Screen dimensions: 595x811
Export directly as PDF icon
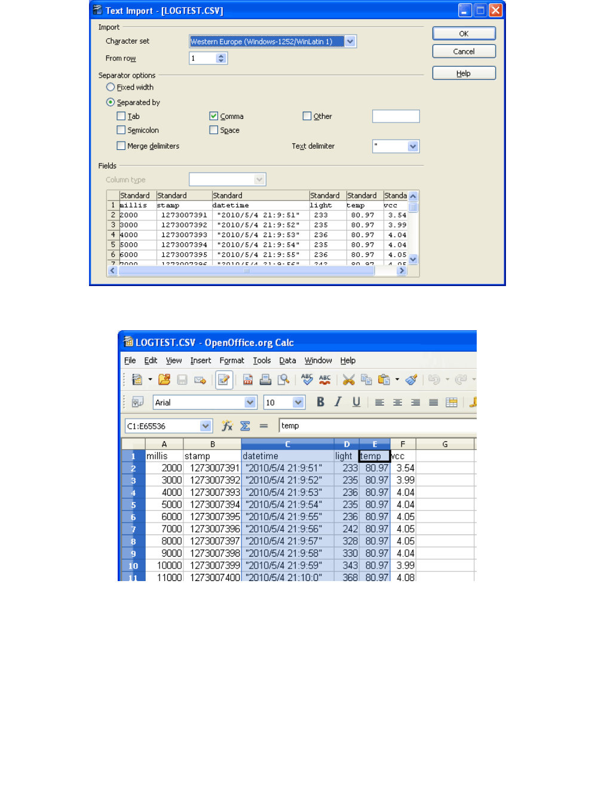tap(248, 379)
